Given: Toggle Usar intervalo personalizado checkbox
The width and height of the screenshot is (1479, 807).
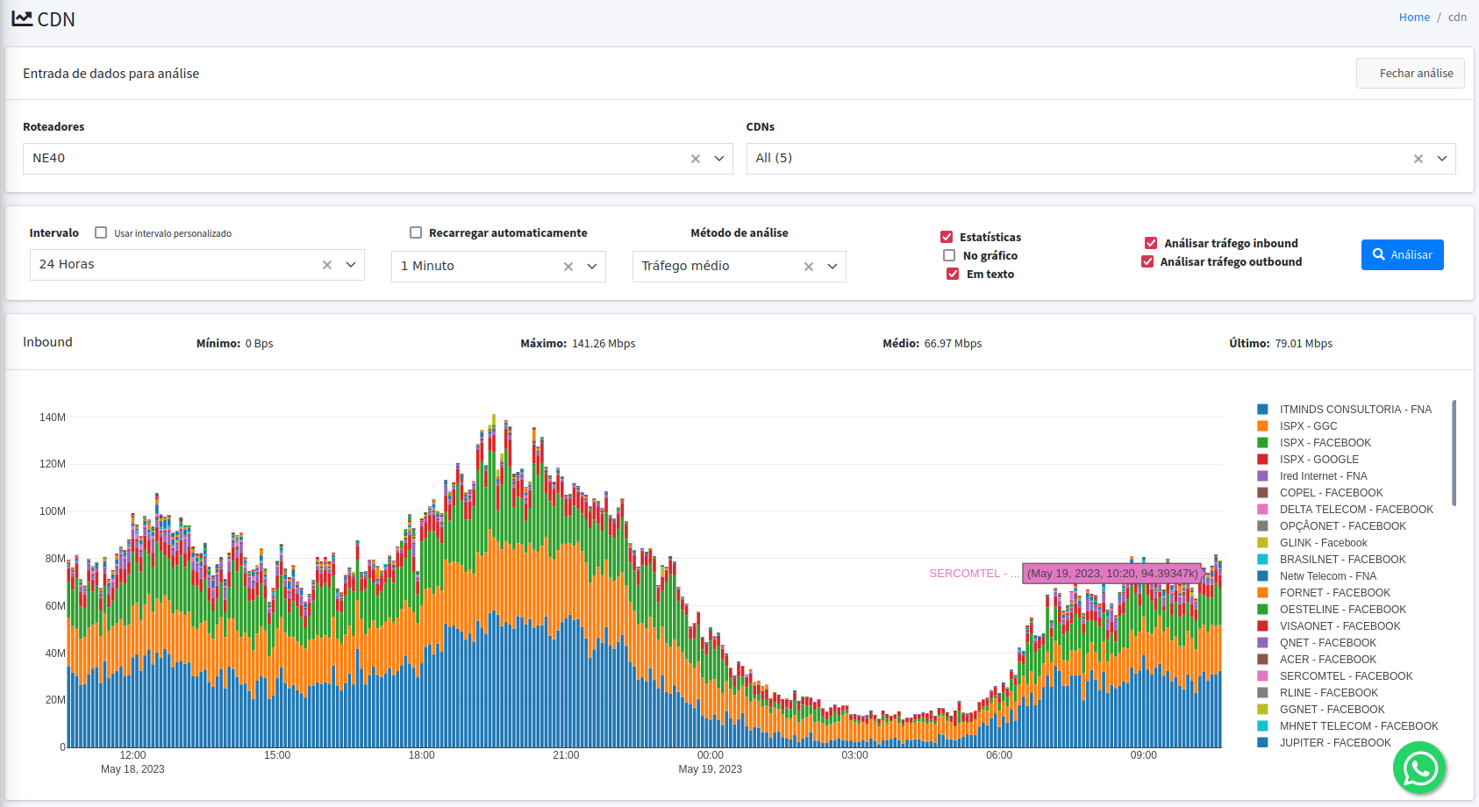Looking at the screenshot, I should pos(101,232).
